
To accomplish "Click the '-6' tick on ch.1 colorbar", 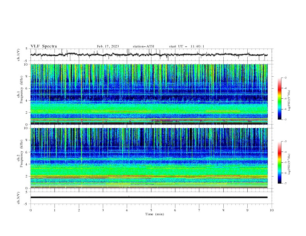I will [x=285, y=109].
